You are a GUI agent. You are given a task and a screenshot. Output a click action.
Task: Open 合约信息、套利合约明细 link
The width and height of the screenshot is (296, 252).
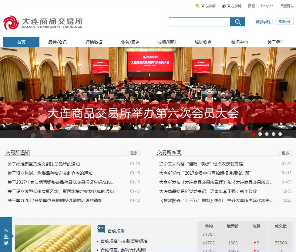123,250
